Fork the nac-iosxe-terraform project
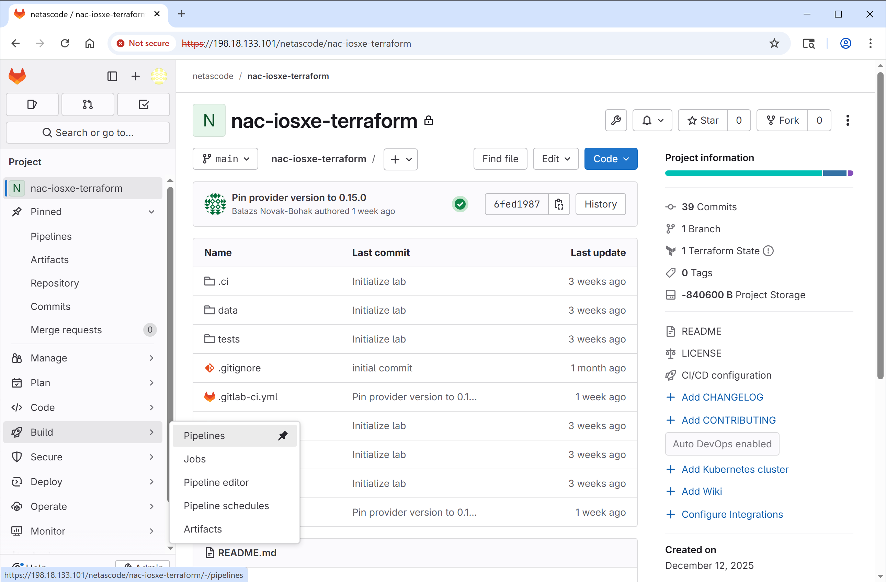886x582 pixels. point(782,120)
